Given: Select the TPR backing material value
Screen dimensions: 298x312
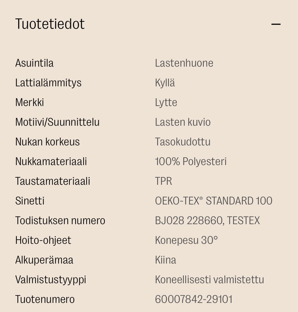Looking at the screenshot, I should pyautogui.click(x=164, y=181).
